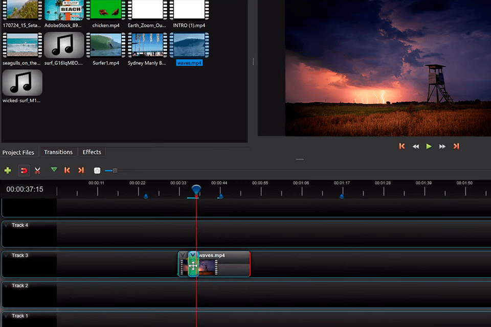This screenshot has height=327, width=491.
Task: Switch to the Project Files tab
Action: (18, 152)
